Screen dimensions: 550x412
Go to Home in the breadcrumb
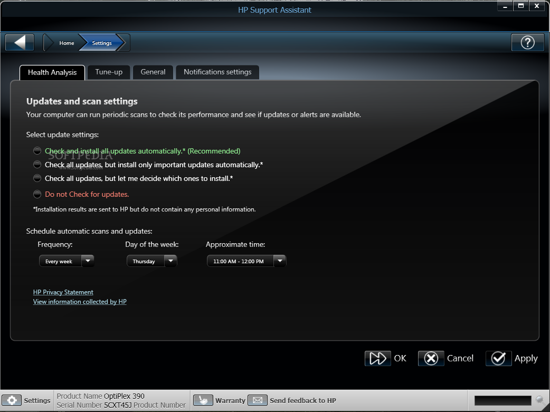(x=67, y=43)
